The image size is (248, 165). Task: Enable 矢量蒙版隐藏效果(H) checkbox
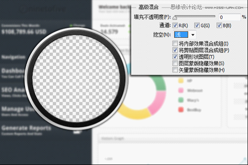click(x=175, y=70)
